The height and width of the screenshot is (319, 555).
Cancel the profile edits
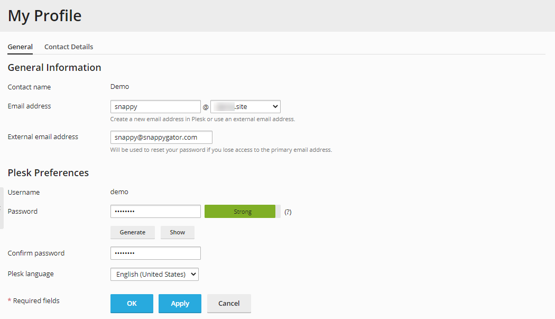click(229, 303)
